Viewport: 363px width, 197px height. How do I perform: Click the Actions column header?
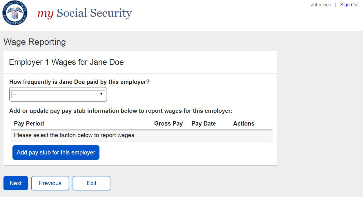point(244,124)
